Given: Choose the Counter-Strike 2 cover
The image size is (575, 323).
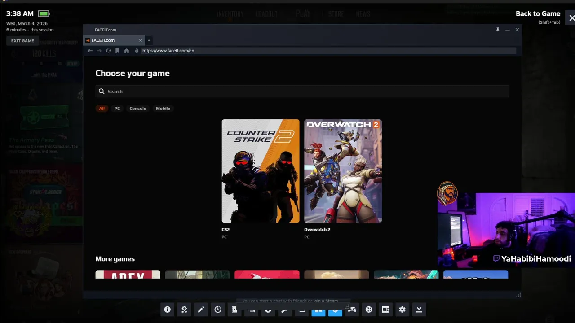Looking at the screenshot, I should pos(261,171).
